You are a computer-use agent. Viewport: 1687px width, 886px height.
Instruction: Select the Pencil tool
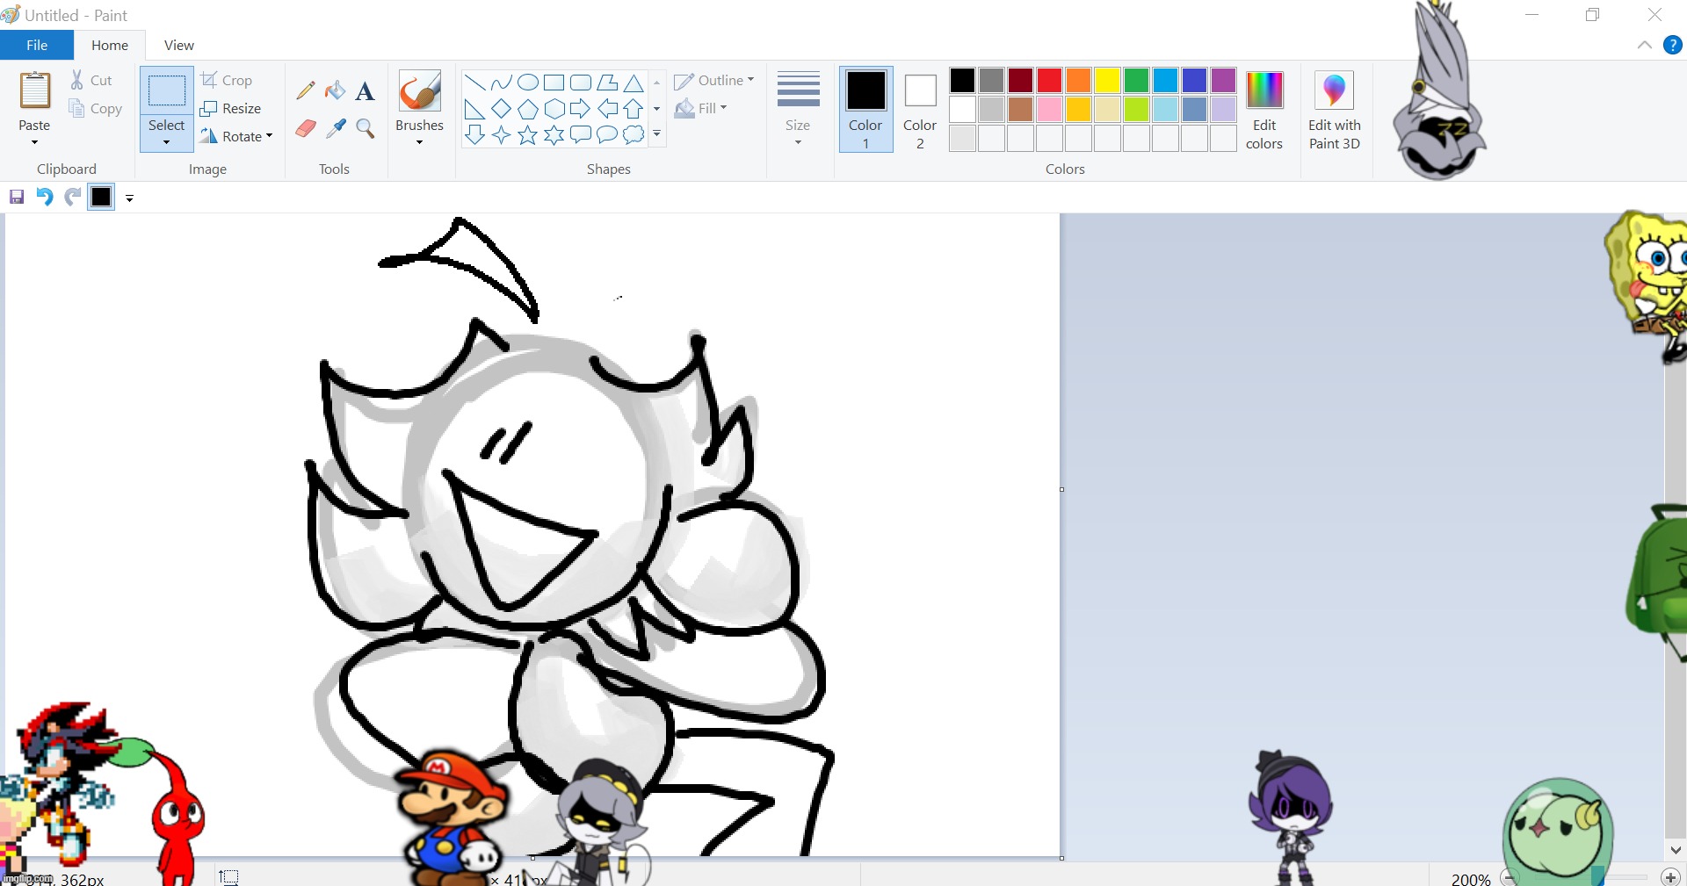point(306,90)
